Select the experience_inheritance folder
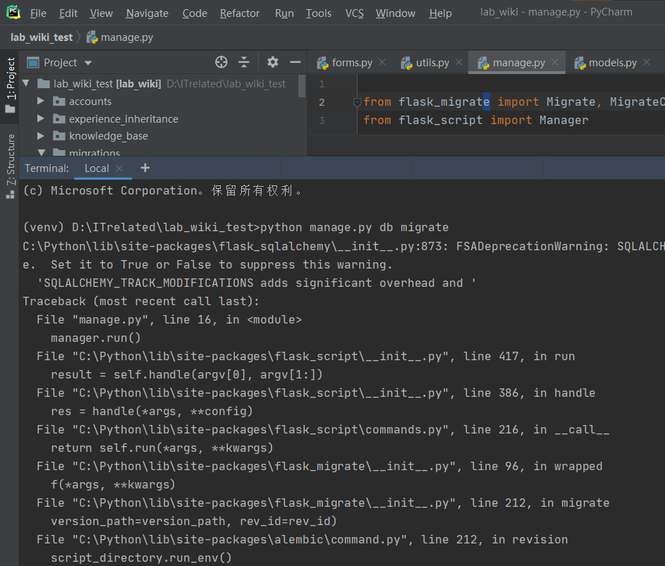The image size is (665, 566). 123,119
